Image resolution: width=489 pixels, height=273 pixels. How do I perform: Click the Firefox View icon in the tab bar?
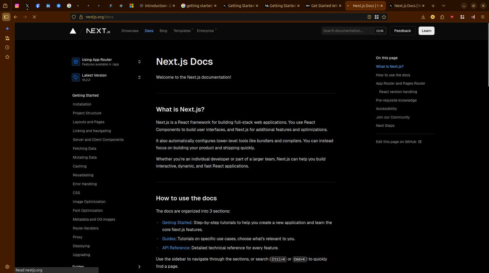tap(6, 6)
